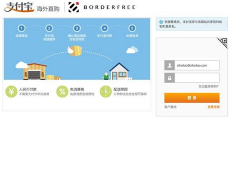
Task: Open the forgot login password link
Action: [x=209, y=86]
